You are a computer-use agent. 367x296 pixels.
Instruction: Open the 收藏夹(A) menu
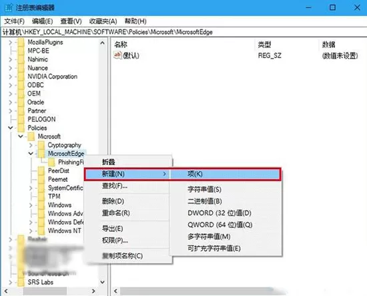[103, 21]
